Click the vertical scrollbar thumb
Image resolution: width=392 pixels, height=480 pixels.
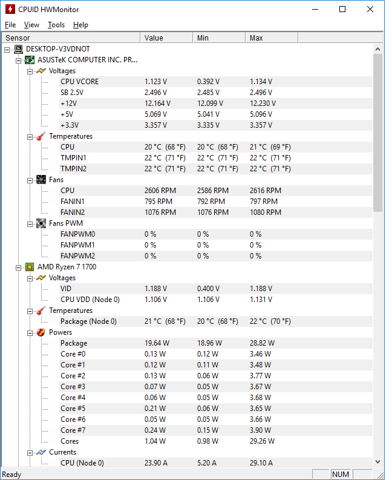377,133
